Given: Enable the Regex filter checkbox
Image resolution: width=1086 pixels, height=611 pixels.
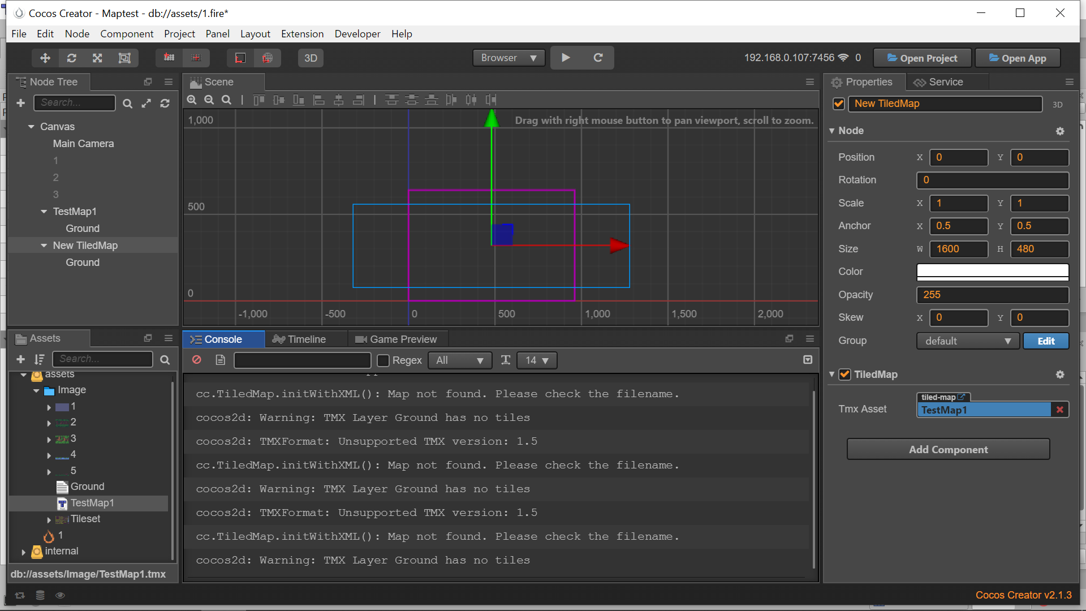Looking at the screenshot, I should point(383,360).
